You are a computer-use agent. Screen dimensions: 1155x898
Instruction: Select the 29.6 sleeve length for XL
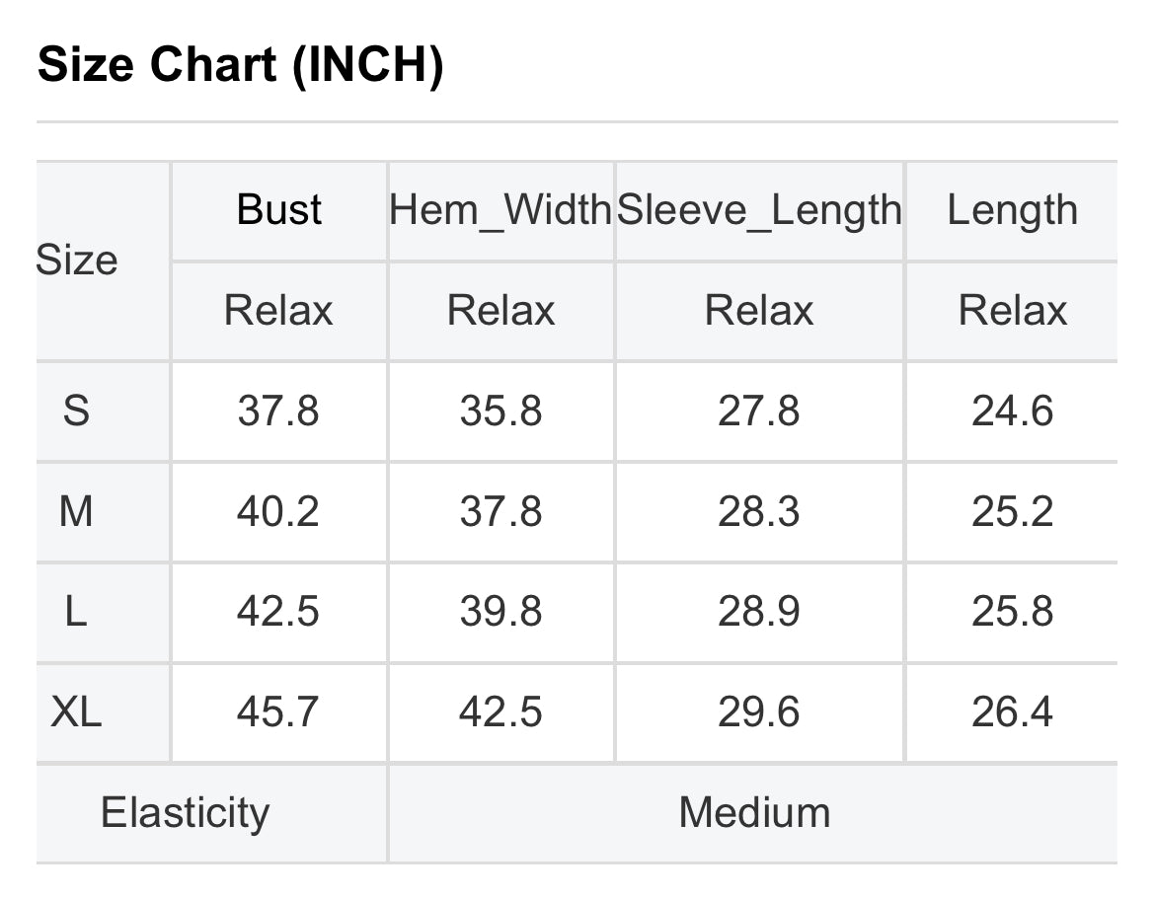tap(759, 711)
